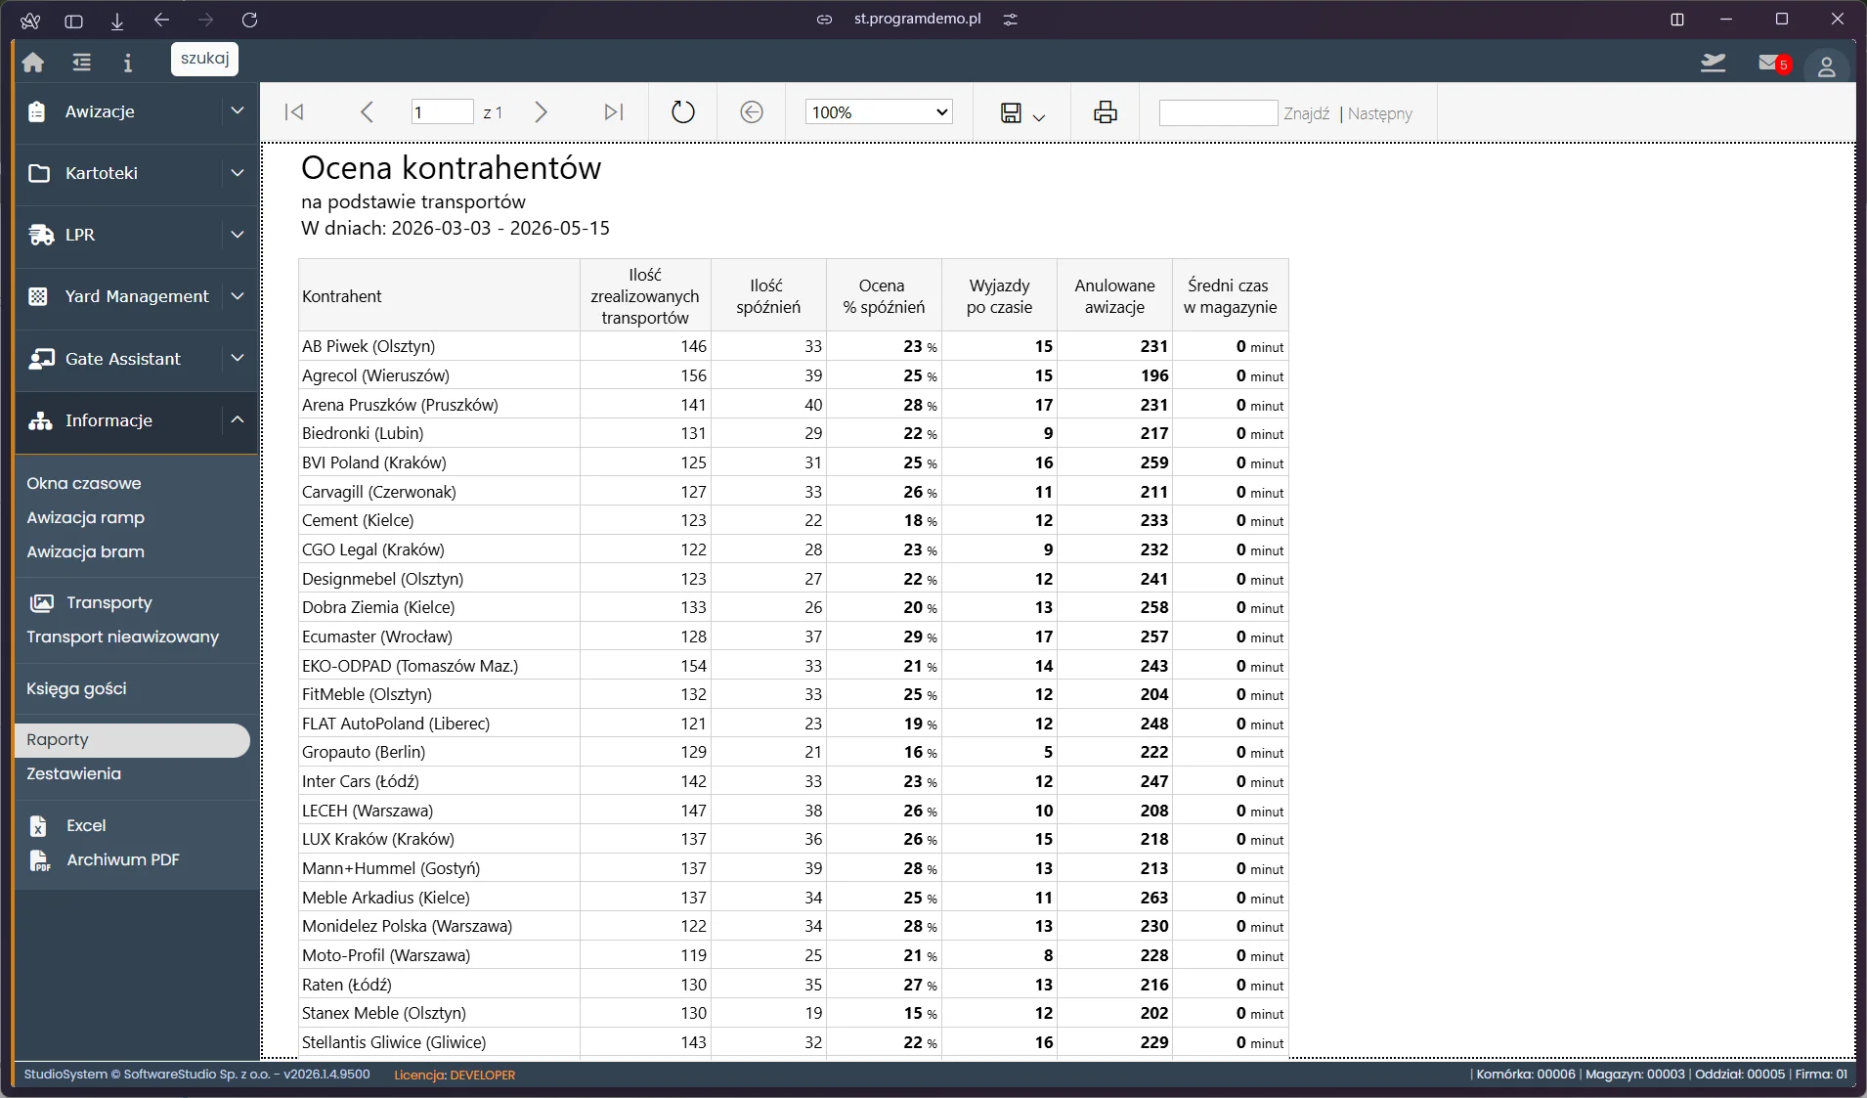
Task: Toggle the browser sidebar panel icon
Action: click(x=73, y=20)
